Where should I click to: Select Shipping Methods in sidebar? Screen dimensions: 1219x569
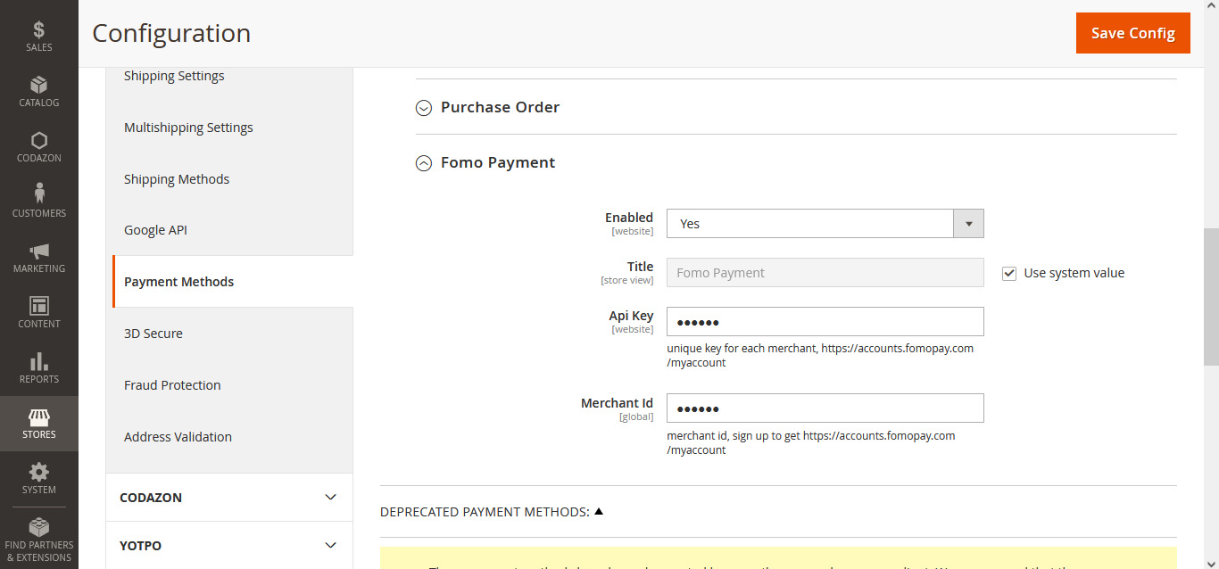coord(177,179)
